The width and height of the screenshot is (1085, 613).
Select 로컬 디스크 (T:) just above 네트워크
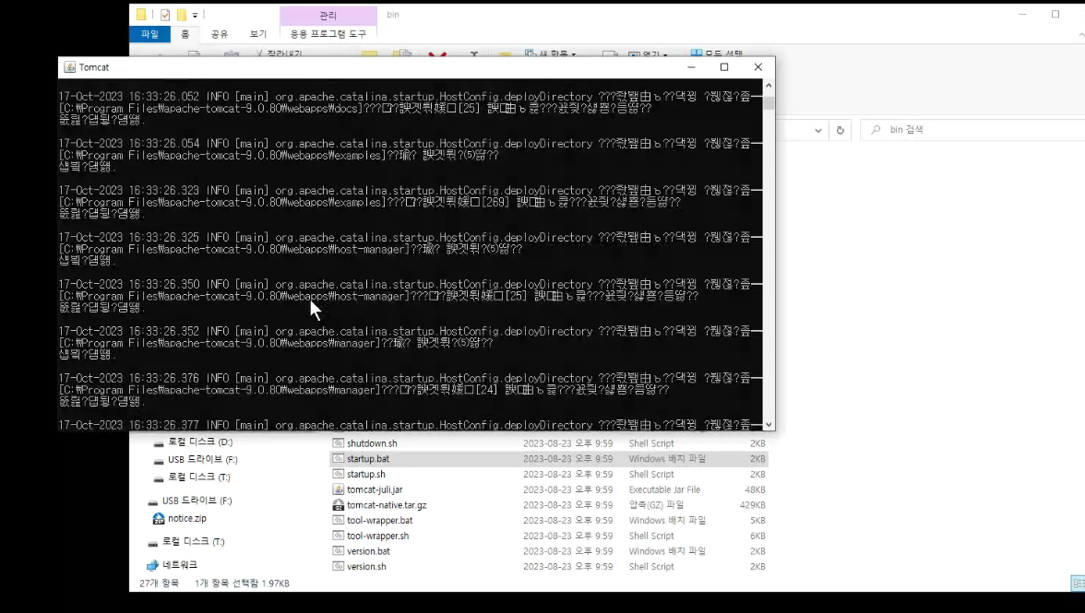pos(193,541)
